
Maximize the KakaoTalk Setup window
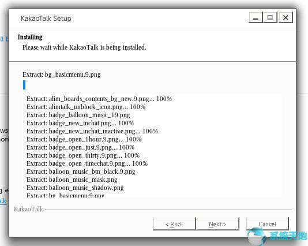(271, 18)
